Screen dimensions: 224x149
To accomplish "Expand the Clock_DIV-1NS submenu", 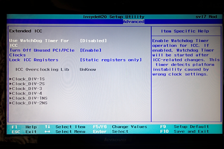I will click(x=29, y=98).
